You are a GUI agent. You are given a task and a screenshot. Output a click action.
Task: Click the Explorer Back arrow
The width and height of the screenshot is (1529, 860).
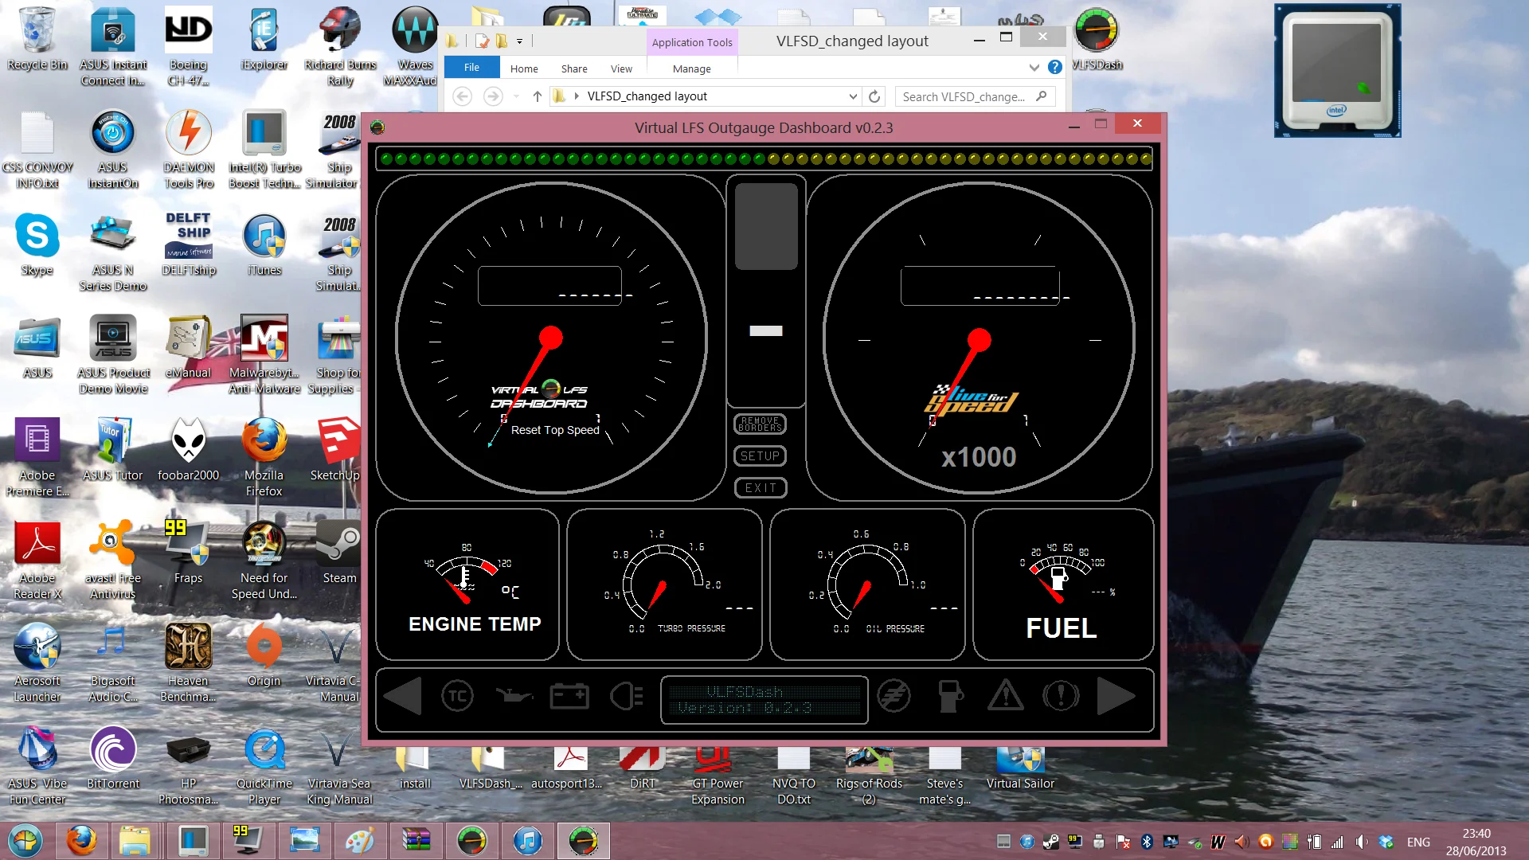[462, 96]
